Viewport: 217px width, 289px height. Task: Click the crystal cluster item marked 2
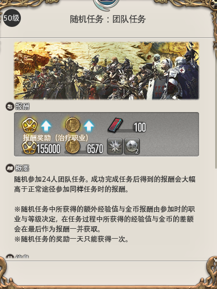(132, 146)
